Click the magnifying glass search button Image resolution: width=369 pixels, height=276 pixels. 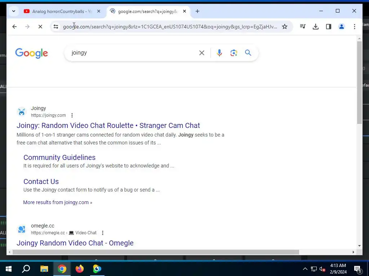(248, 53)
